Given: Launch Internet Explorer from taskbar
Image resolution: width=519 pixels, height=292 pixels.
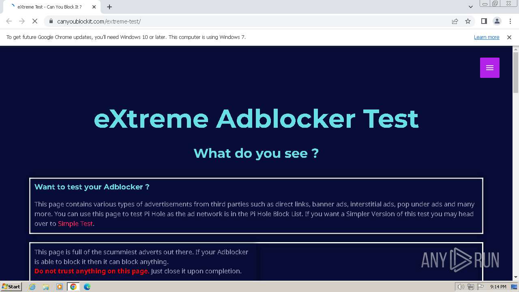Looking at the screenshot, I should coord(32,287).
